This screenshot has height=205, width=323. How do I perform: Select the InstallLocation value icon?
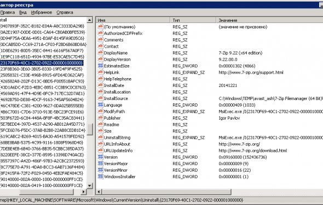[x=100, y=92]
